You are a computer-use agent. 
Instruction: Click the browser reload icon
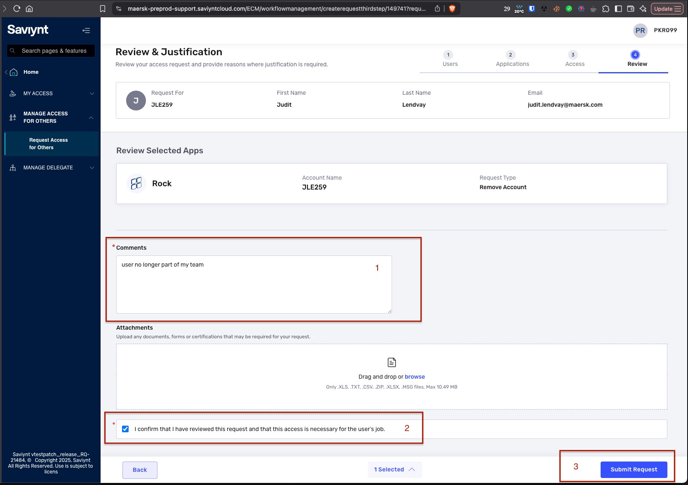coord(17,9)
